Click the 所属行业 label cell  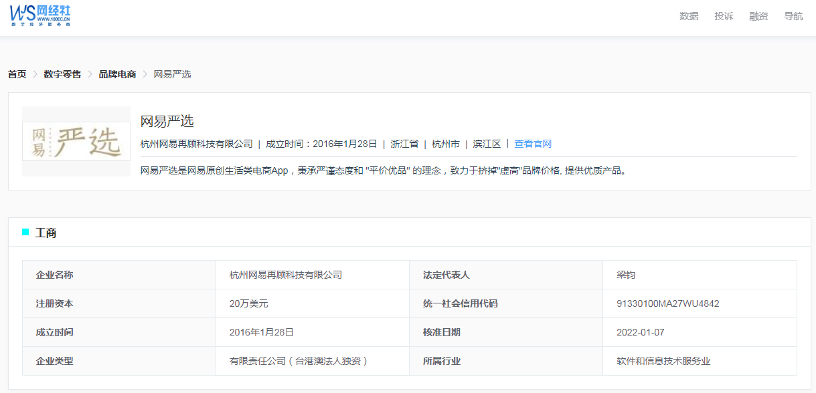[506, 361]
